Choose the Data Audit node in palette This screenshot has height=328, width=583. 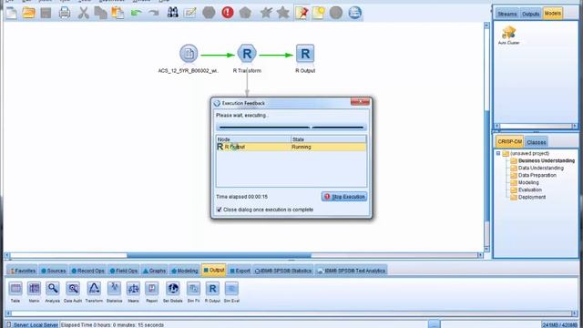pyautogui.click(x=73, y=289)
